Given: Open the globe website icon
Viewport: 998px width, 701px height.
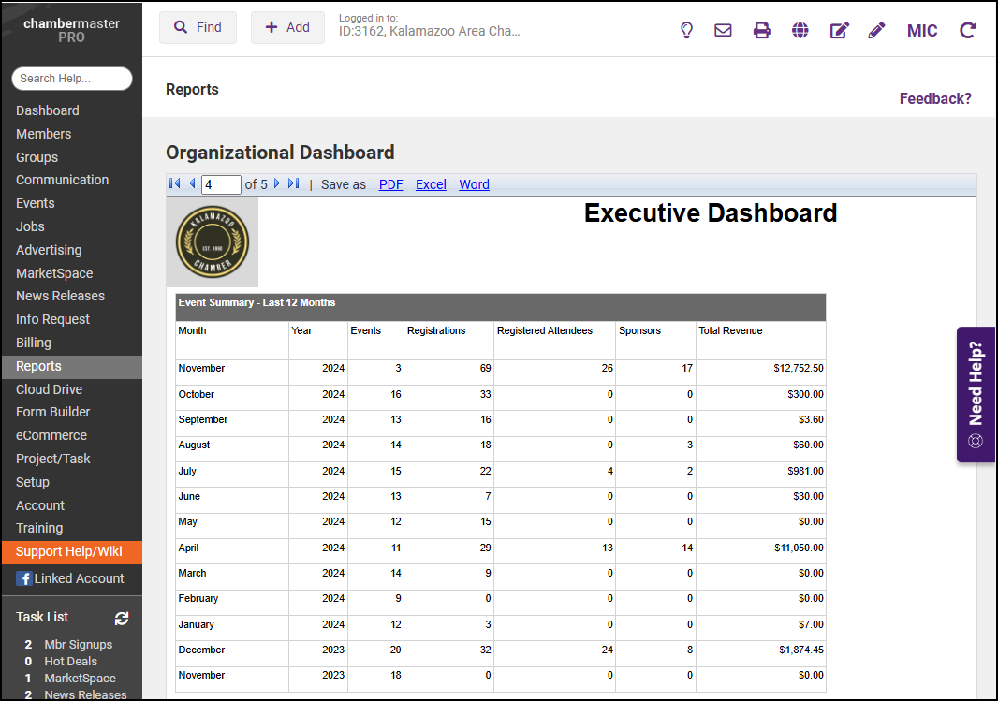Looking at the screenshot, I should [x=800, y=30].
